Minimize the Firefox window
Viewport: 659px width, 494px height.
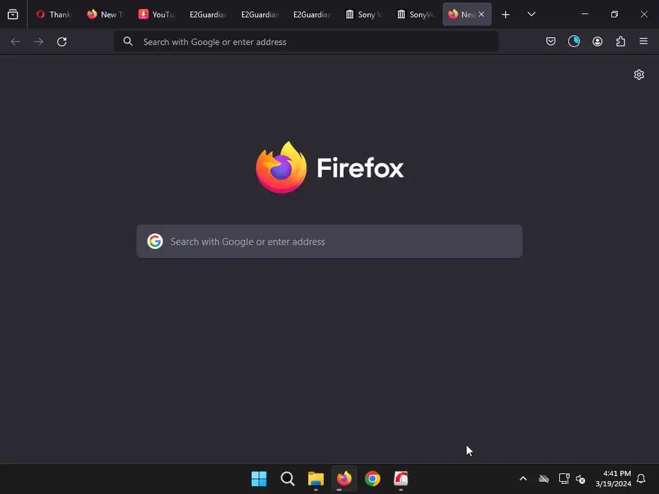[x=584, y=14]
